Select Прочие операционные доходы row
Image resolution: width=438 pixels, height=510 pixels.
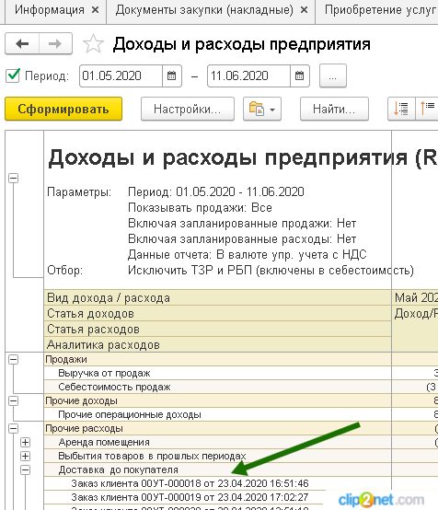tap(217, 414)
